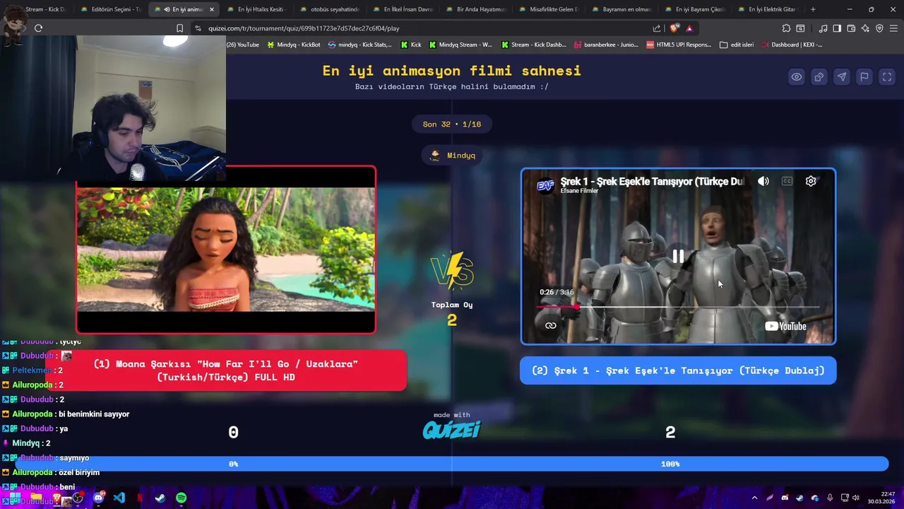The width and height of the screenshot is (904, 509).
Task: Click the browser address bar URL
Action: (x=304, y=28)
